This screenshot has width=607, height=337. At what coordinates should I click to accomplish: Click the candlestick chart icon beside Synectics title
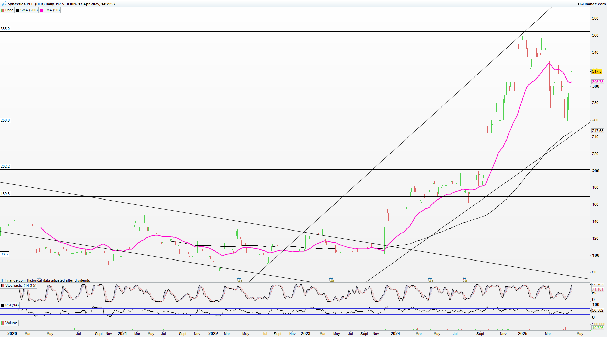click(4, 4)
